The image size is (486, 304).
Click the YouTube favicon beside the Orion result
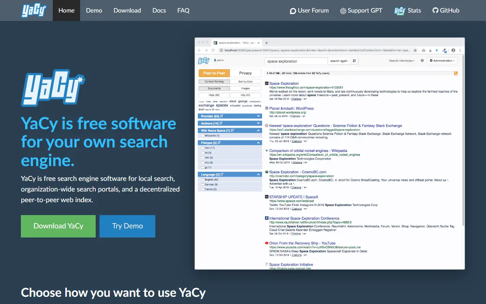pos(267,243)
